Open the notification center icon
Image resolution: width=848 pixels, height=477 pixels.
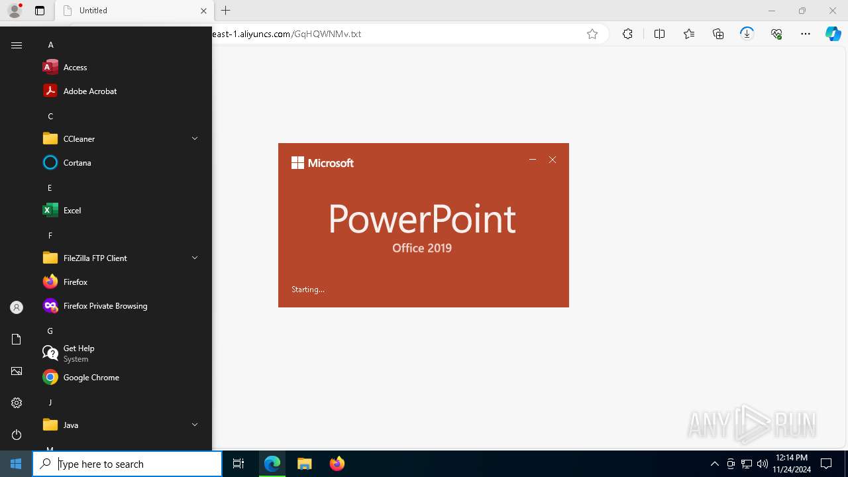(826, 464)
